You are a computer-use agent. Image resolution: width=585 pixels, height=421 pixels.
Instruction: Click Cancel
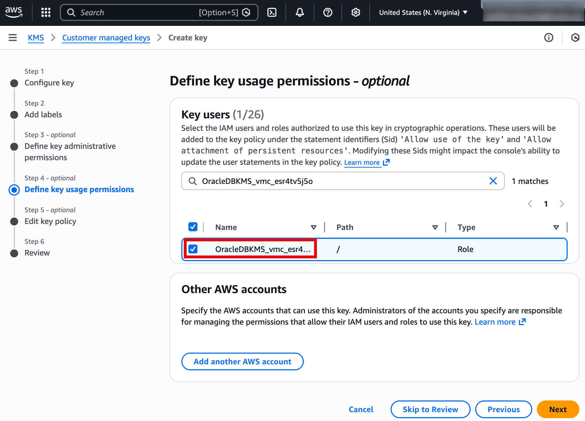(361, 409)
